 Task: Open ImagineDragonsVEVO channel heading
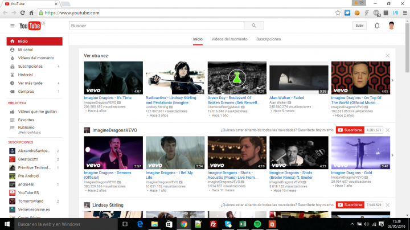(x=114, y=130)
